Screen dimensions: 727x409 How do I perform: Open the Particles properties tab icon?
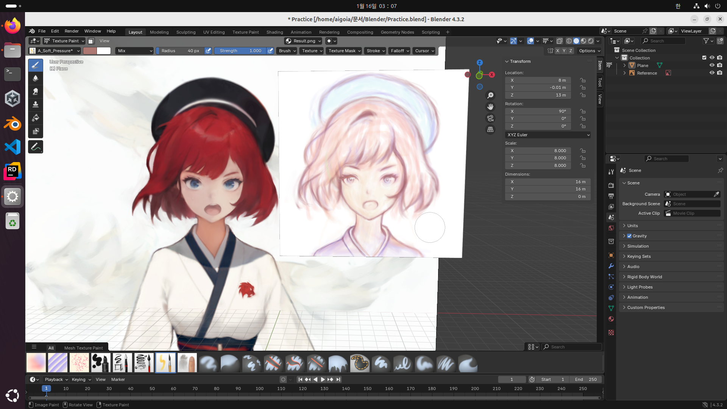coord(611,276)
